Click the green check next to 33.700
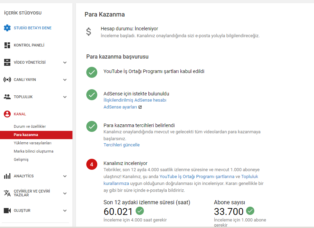Screen dimensions: 314x228 tap(250, 211)
